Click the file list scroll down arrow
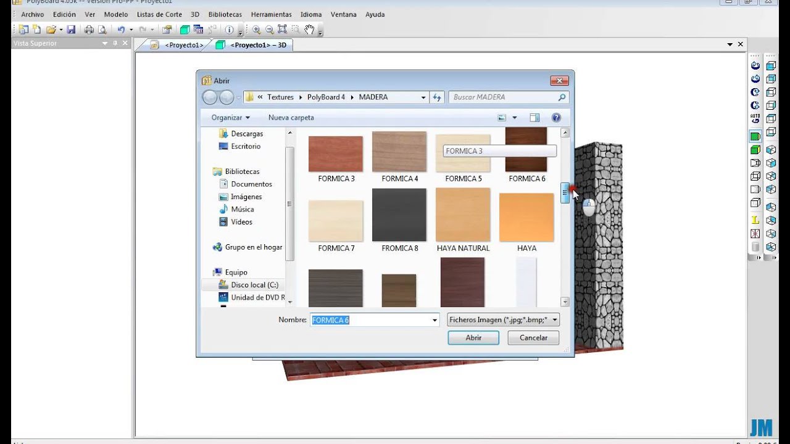Screen dimensions: 790x444 point(565,302)
